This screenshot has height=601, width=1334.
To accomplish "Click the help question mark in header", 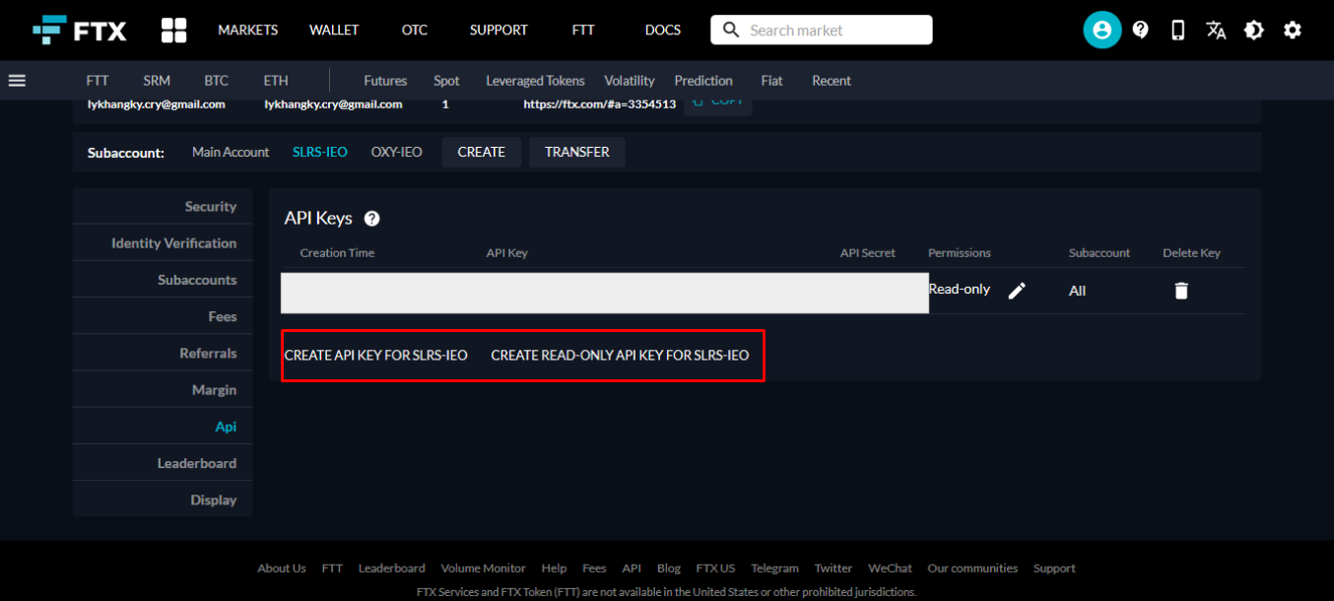I will (1140, 30).
